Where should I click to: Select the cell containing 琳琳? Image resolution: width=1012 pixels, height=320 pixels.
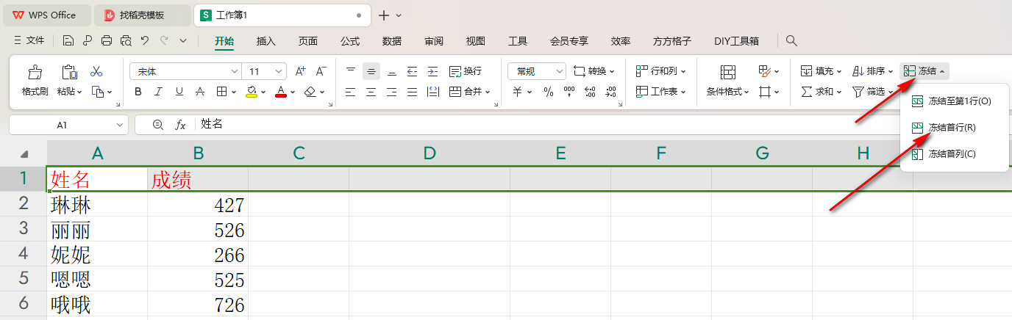pyautogui.click(x=97, y=205)
